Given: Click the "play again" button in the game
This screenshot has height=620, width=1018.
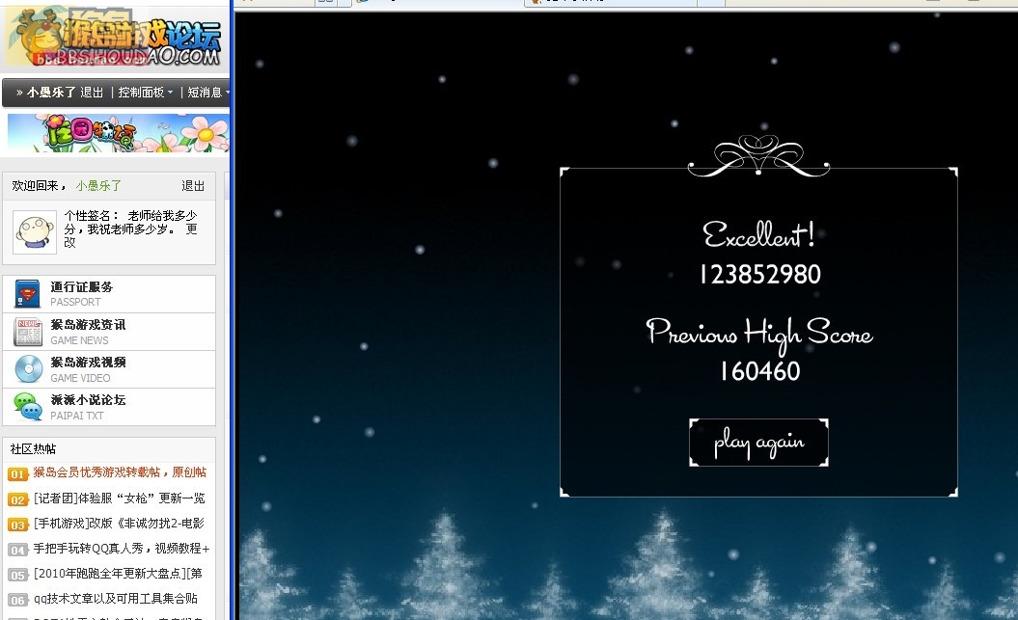Looking at the screenshot, I should [x=759, y=443].
